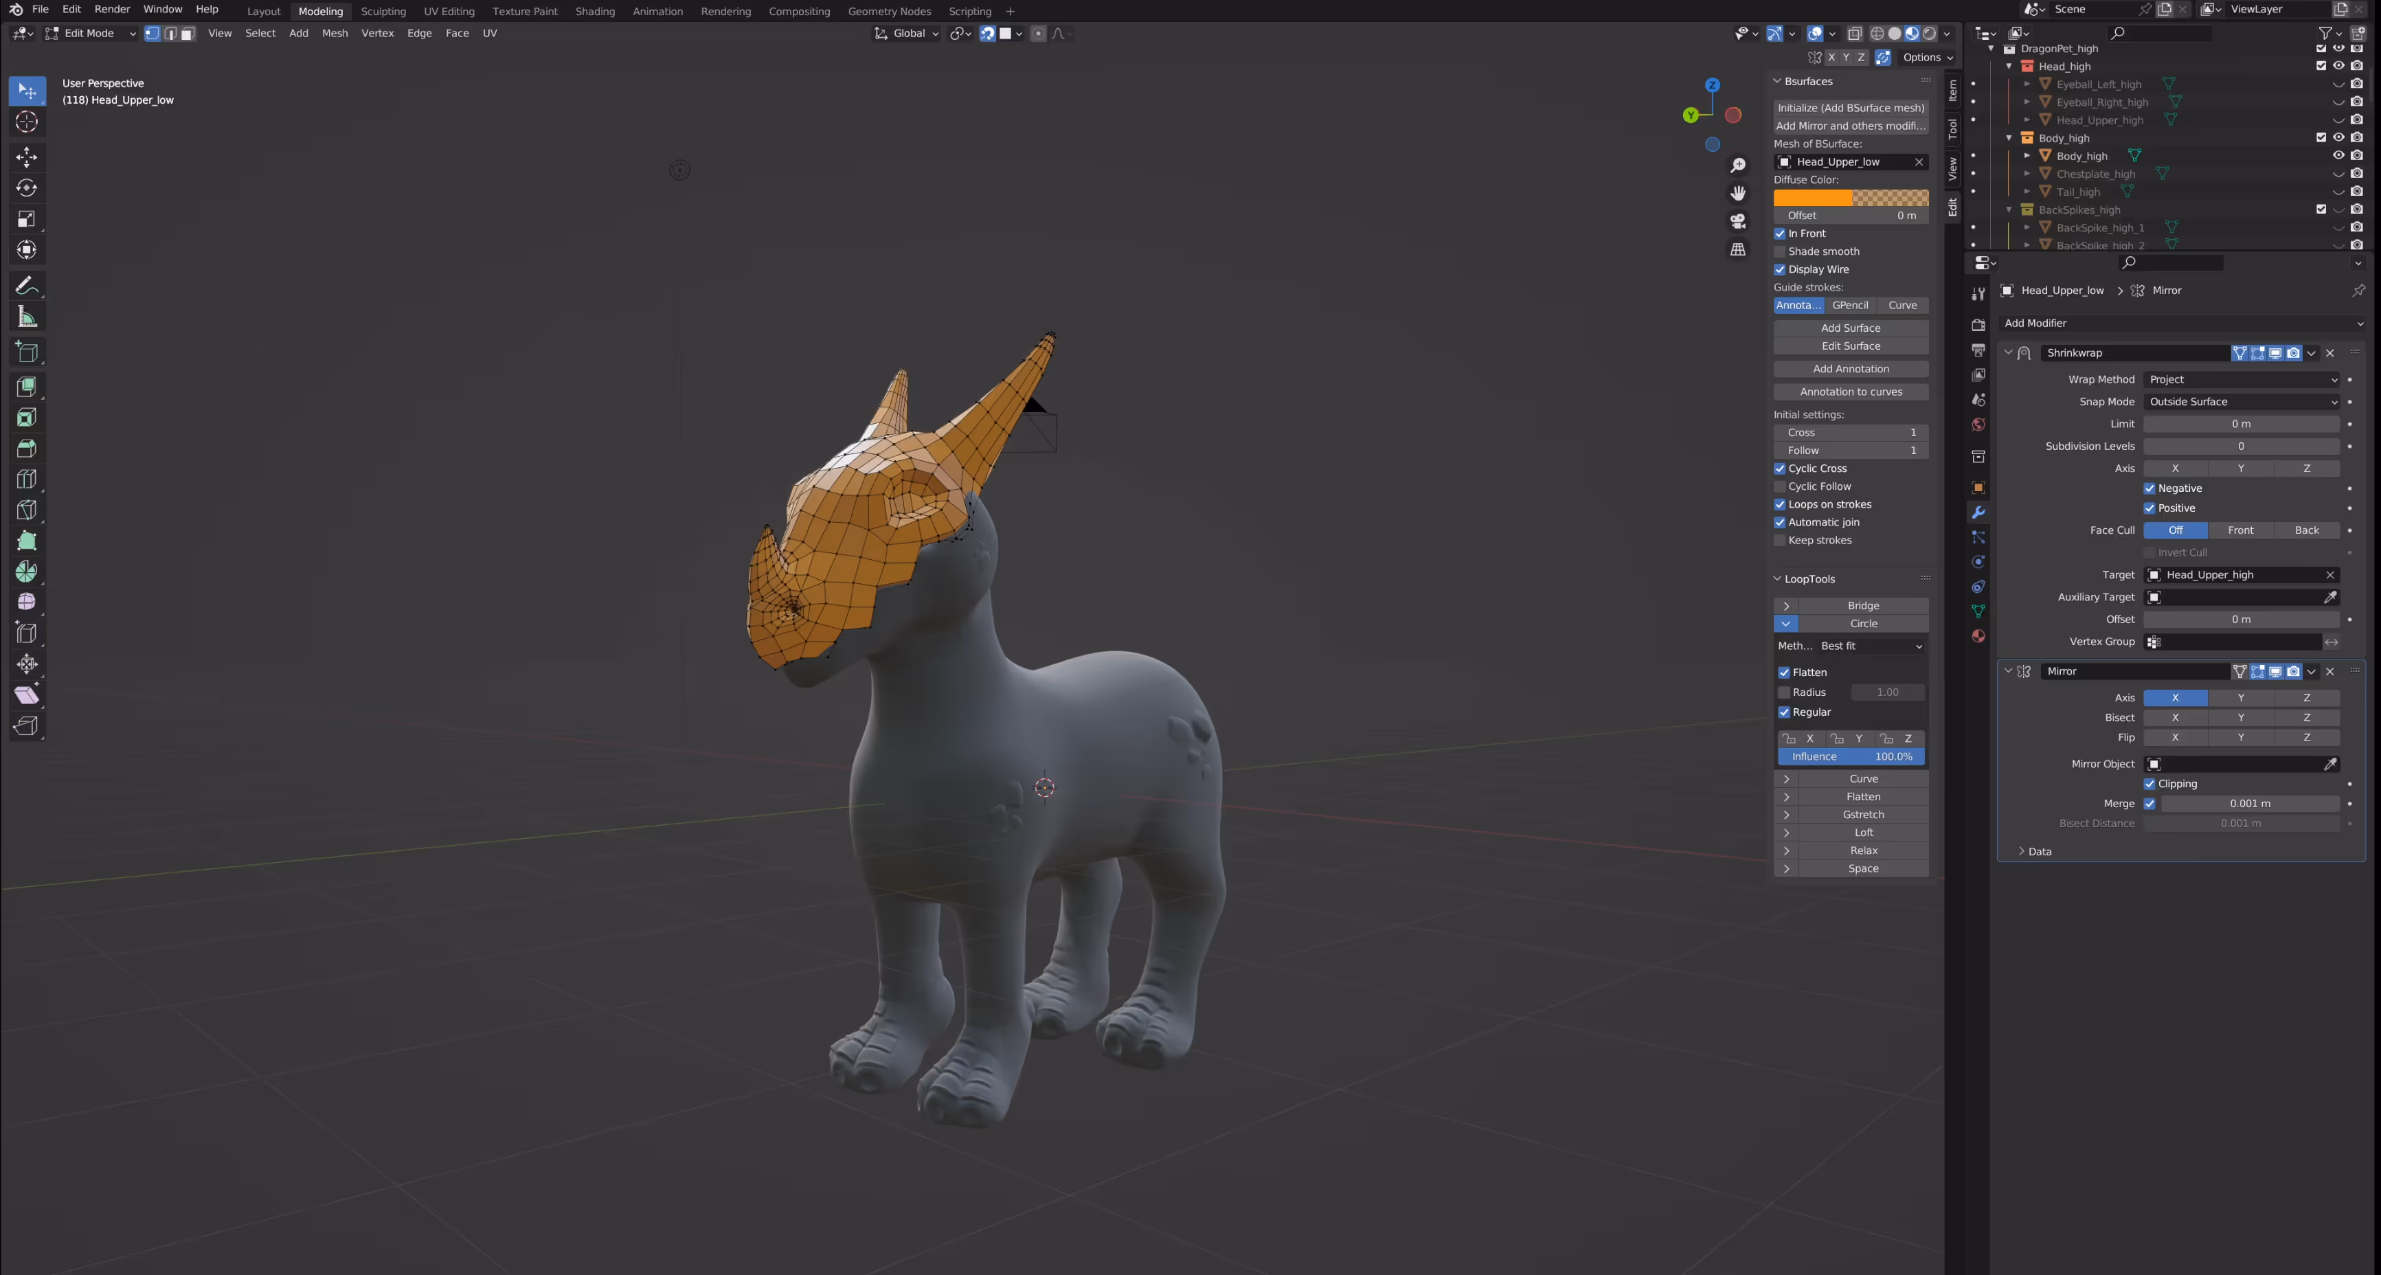Open the Wrap Method dropdown

click(2242, 380)
